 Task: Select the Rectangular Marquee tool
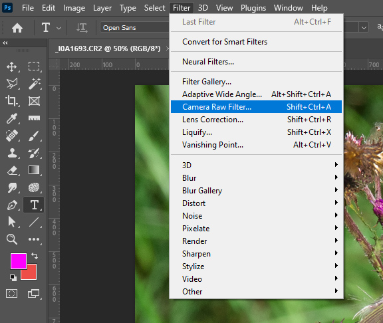[34, 66]
